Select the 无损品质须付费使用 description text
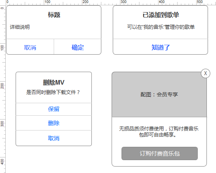 pyautogui.click(x=159, y=132)
